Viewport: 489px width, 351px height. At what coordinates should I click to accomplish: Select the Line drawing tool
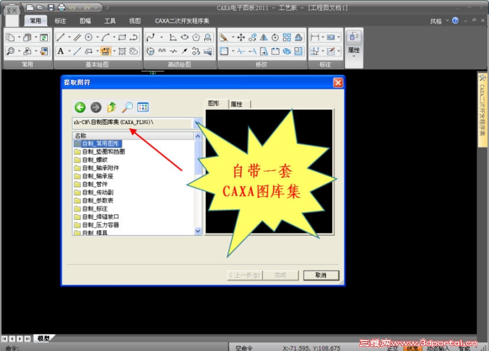click(x=61, y=37)
